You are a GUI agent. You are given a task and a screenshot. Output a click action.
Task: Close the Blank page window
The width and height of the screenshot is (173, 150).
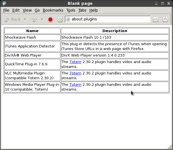pos(169,3)
